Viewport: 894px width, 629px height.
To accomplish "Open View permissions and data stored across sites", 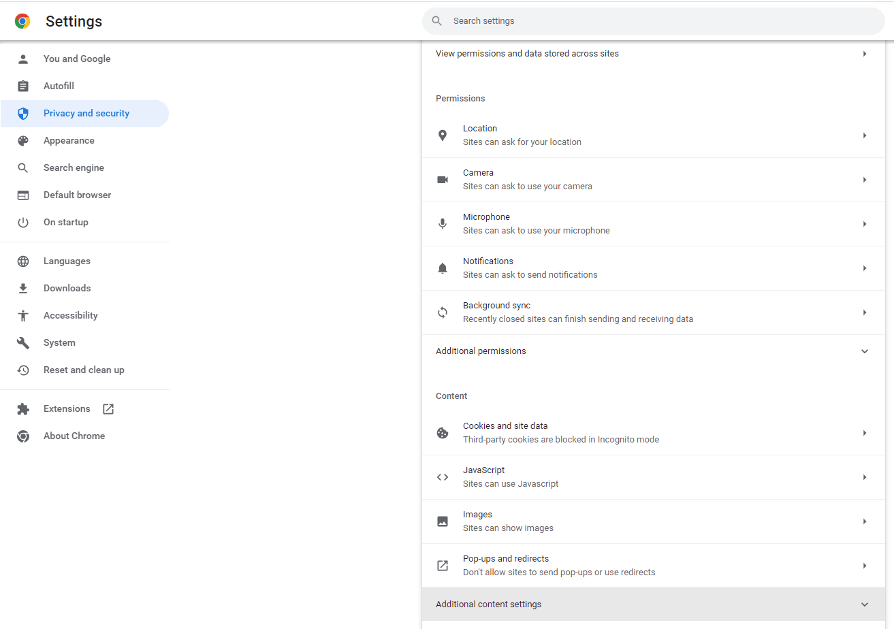I will coord(654,53).
